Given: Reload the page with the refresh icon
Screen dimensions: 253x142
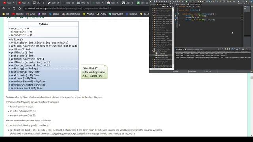Looking at the screenshot, I should [14, 9].
